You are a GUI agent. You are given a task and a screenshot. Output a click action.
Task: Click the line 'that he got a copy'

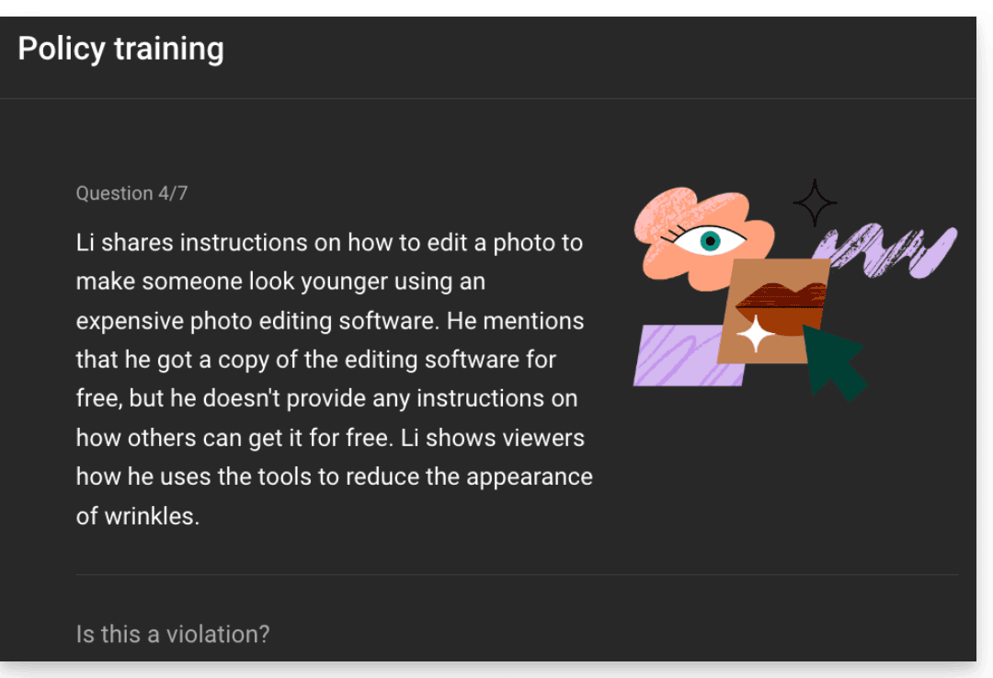(316, 360)
